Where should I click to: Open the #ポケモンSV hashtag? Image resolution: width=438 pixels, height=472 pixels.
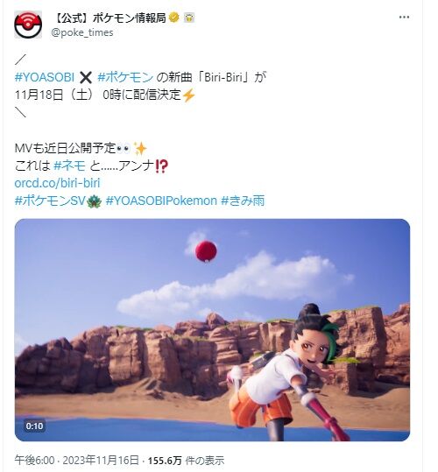(50, 201)
